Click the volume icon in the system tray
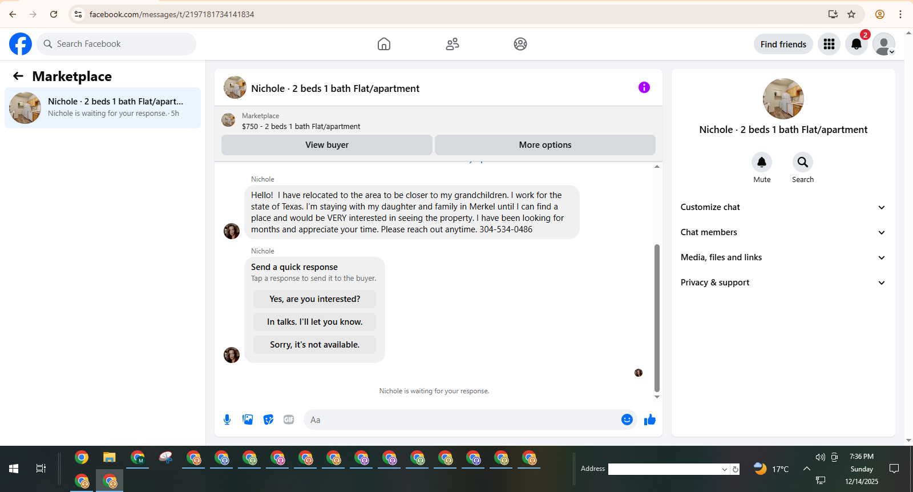Viewport: 913px width, 492px height. tap(821, 457)
